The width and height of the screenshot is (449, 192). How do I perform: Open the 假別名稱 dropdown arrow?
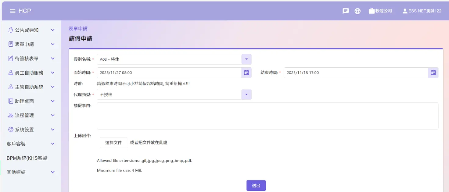pyautogui.click(x=246, y=59)
